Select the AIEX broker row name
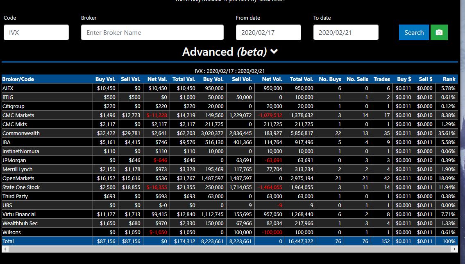Viewport: 465px width, 264px height. click(x=8, y=88)
